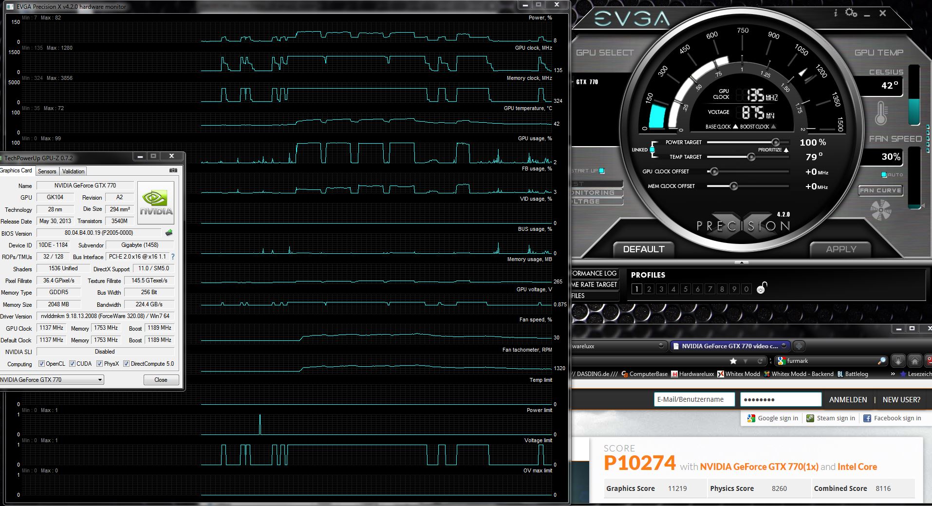Image resolution: width=932 pixels, height=506 pixels.
Task: Toggle the PhysX checkbox in GPU-Z
Action: (x=99, y=364)
